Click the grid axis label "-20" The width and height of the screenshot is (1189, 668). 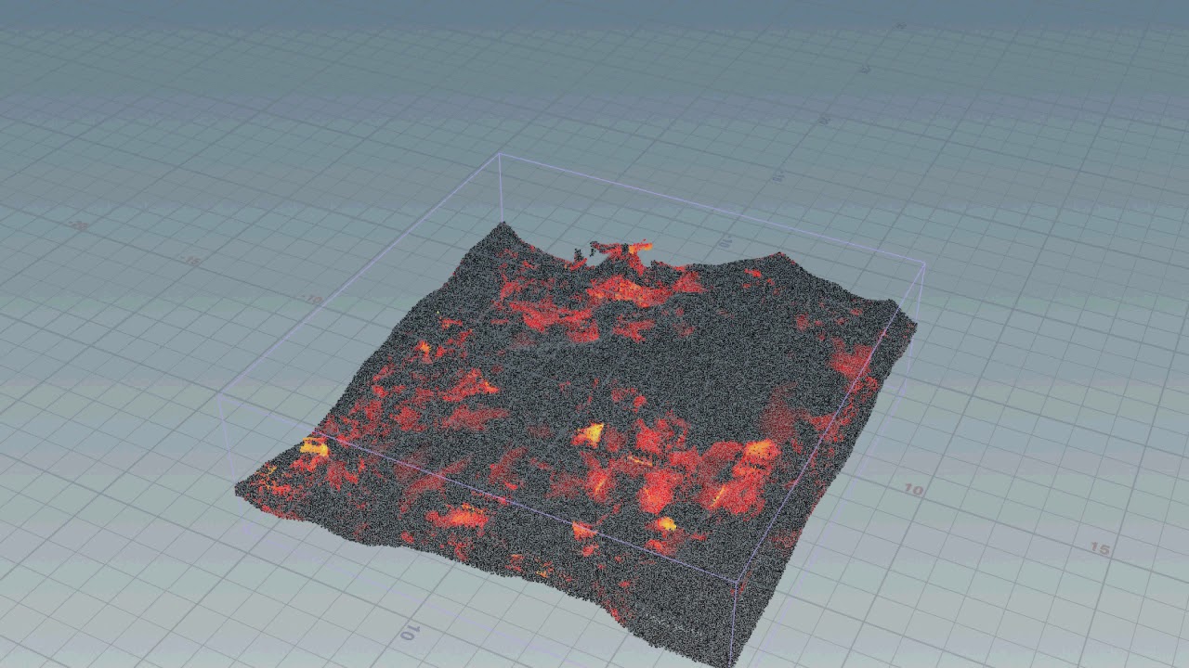point(80,225)
